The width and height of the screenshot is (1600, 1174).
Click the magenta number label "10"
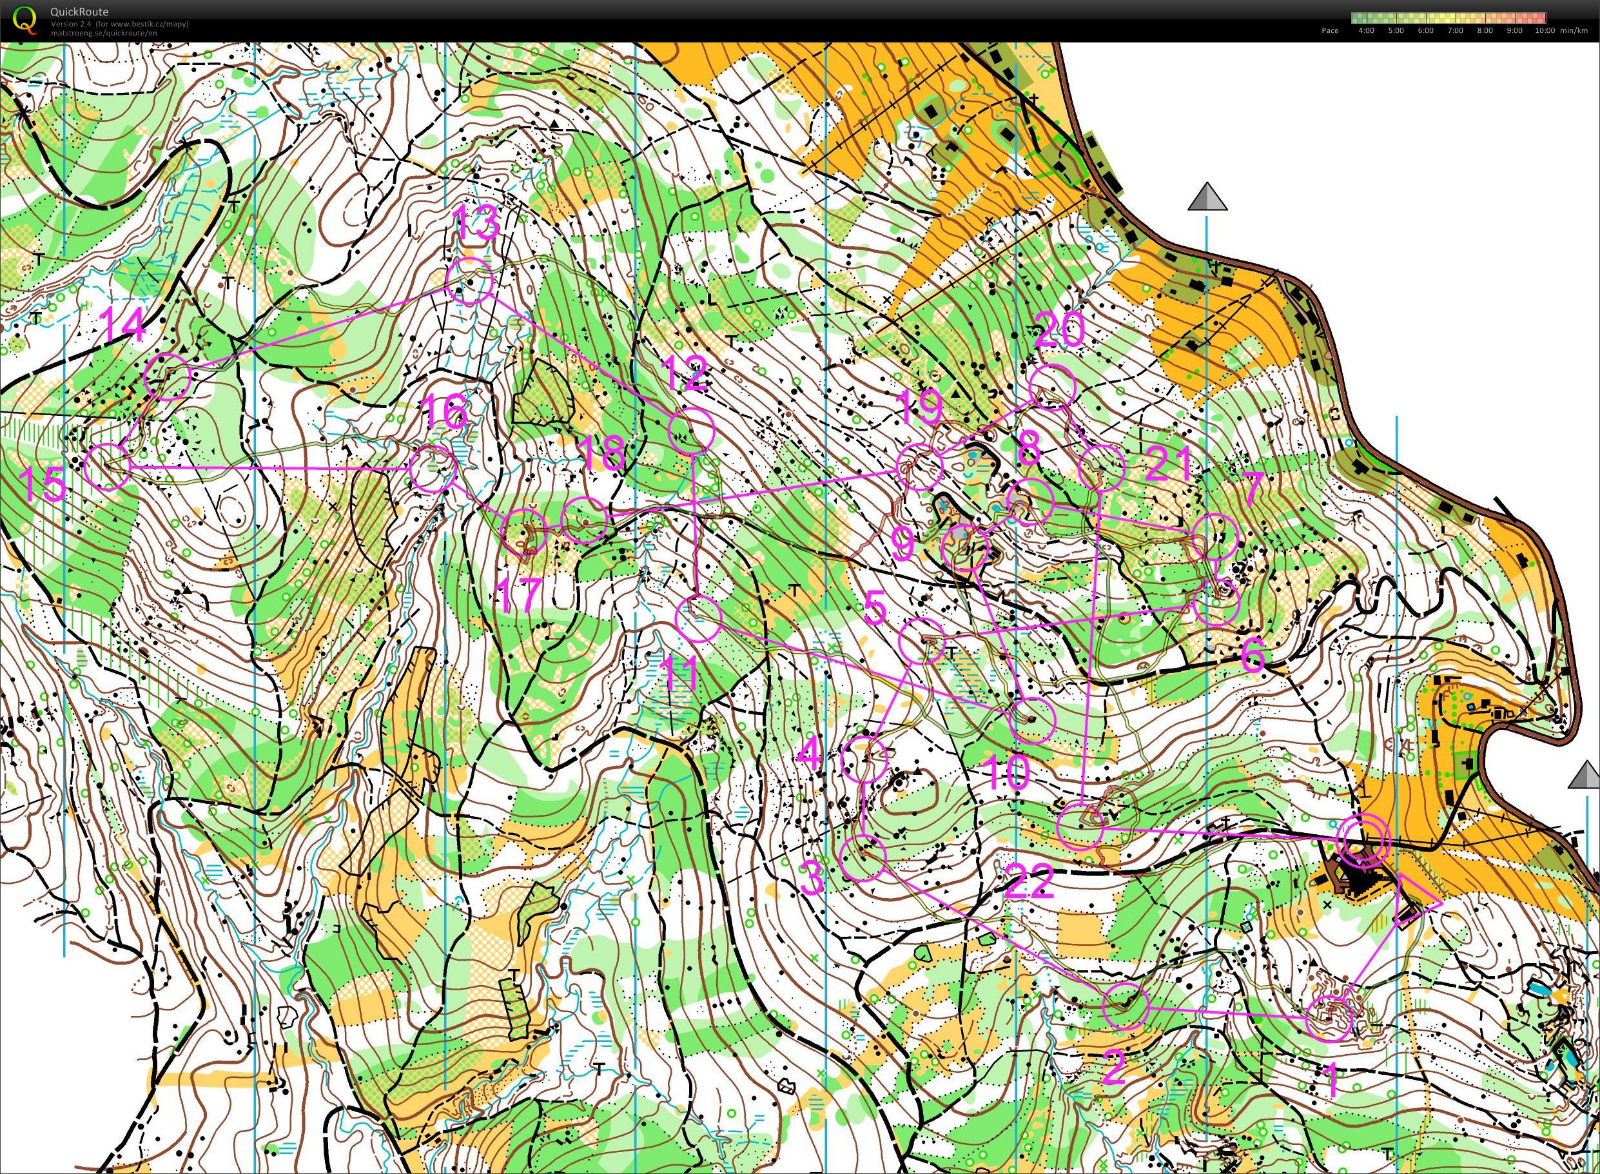click(x=1007, y=773)
